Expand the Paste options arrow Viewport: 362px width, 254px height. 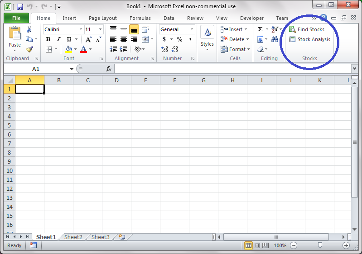click(14, 50)
